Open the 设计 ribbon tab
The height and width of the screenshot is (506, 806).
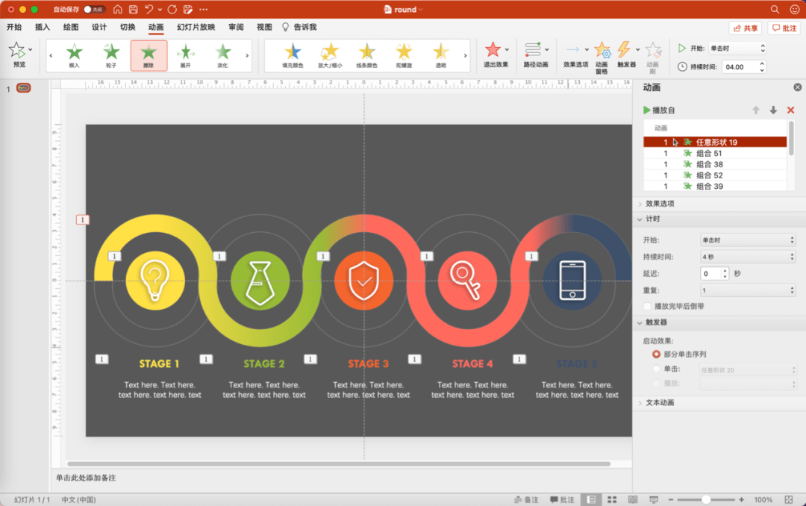(99, 28)
